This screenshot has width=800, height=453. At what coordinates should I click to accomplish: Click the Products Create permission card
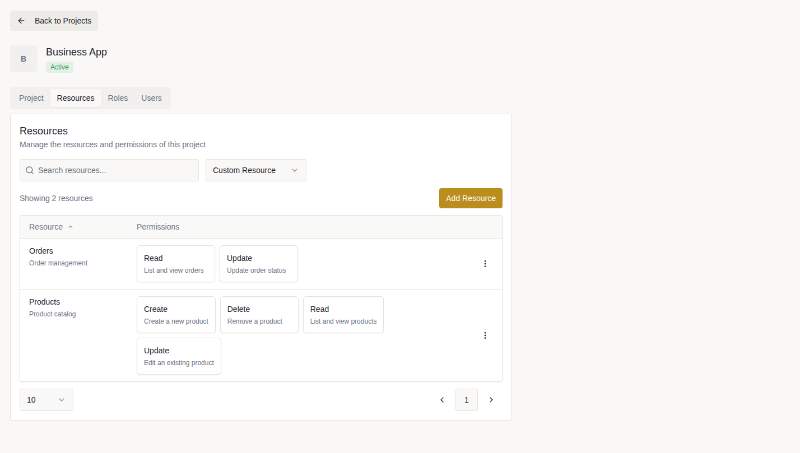(176, 315)
